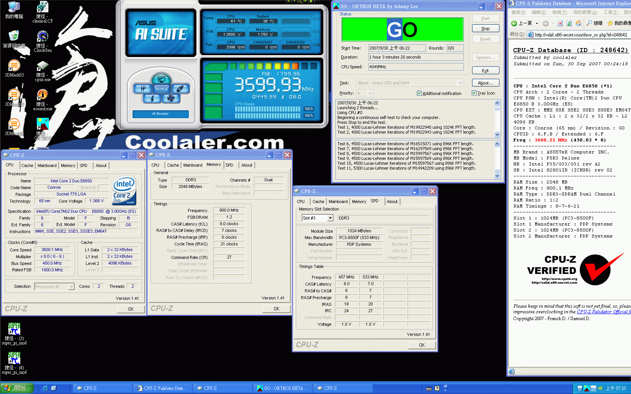Open the About tab in middle CPU-Z window

(247, 165)
